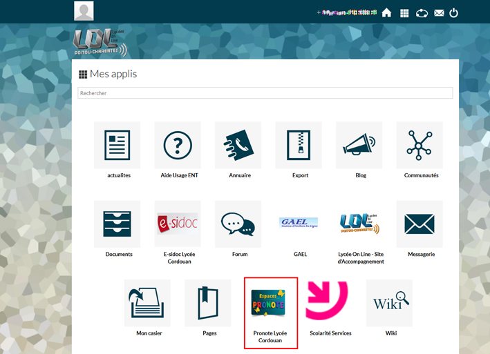The width and height of the screenshot is (490, 354).
Task: Open the GAEL application
Action: click(x=299, y=224)
